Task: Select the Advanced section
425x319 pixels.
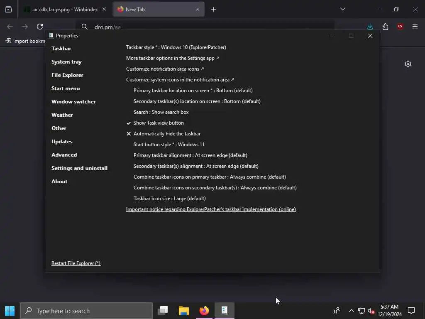Action: pos(64,155)
